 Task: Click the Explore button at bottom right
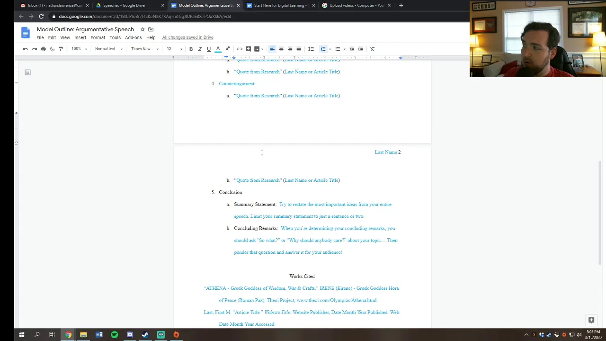click(x=591, y=320)
